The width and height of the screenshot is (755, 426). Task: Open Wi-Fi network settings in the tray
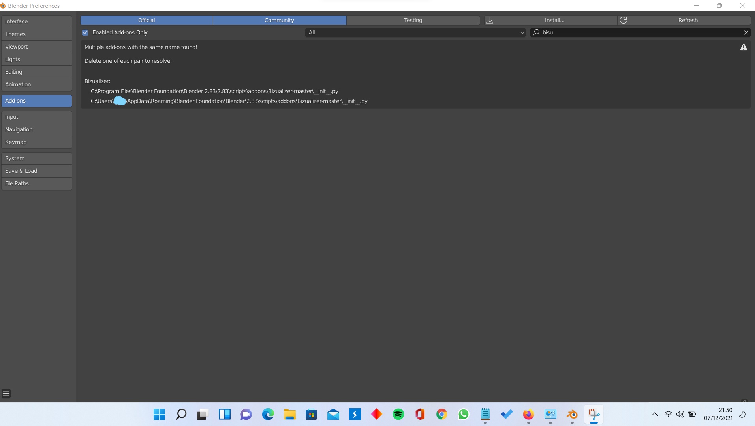(x=668, y=414)
